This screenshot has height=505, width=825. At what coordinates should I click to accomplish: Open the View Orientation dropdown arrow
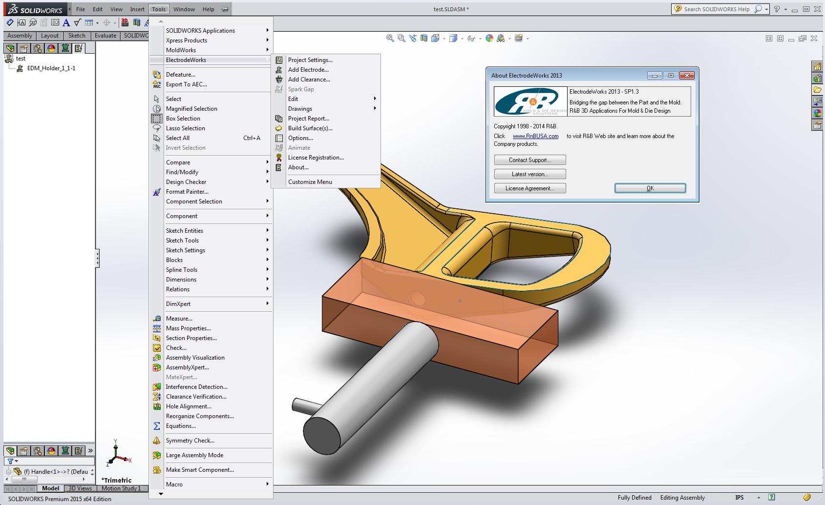[444, 39]
